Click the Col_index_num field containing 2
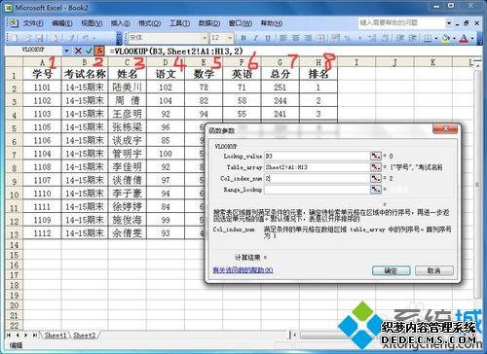 (317, 178)
